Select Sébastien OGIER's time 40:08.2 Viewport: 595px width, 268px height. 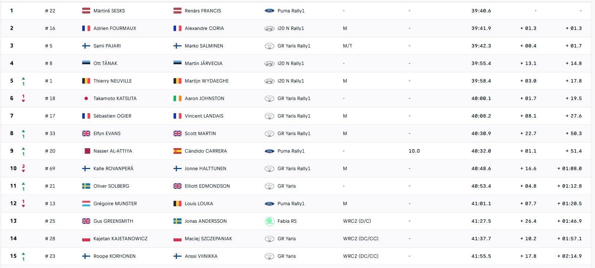click(481, 116)
